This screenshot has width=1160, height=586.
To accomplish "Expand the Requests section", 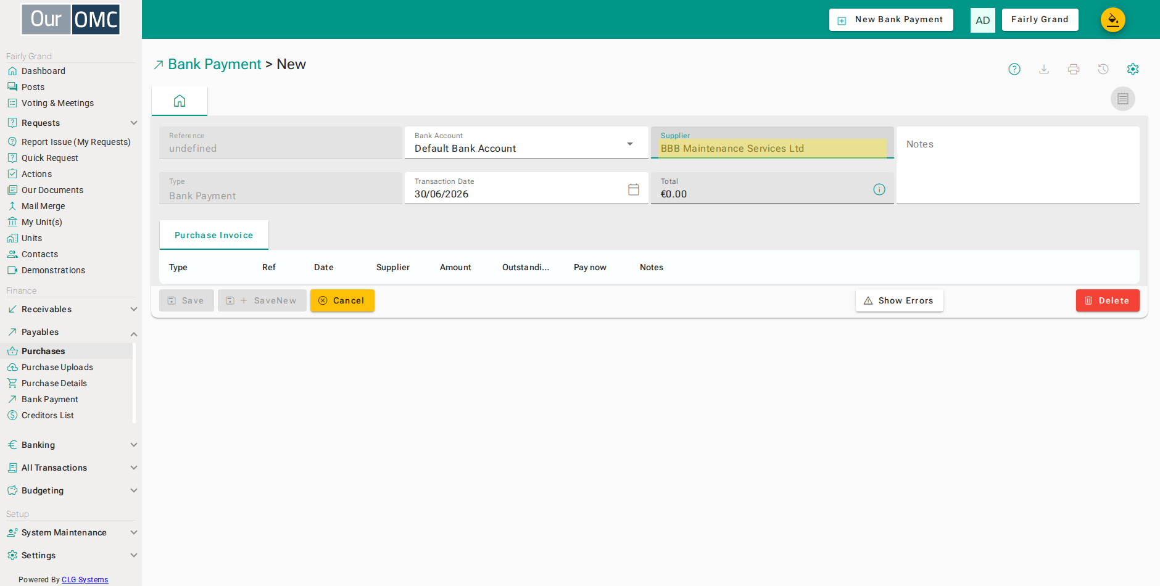I will coord(71,123).
